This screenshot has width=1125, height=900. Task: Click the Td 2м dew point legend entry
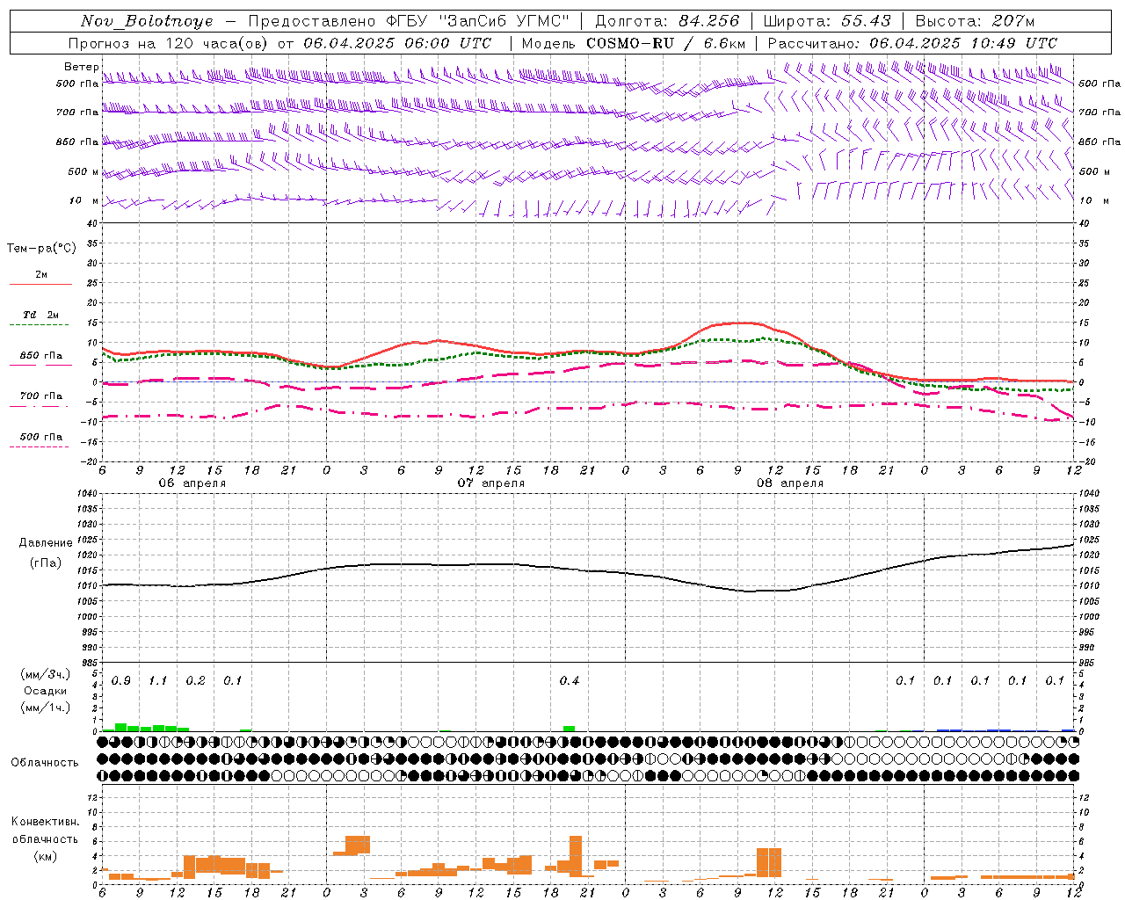[x=40, y=315]
